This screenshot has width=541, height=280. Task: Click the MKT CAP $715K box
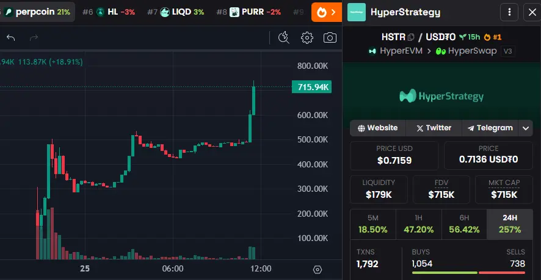click(x=504, y=189)
